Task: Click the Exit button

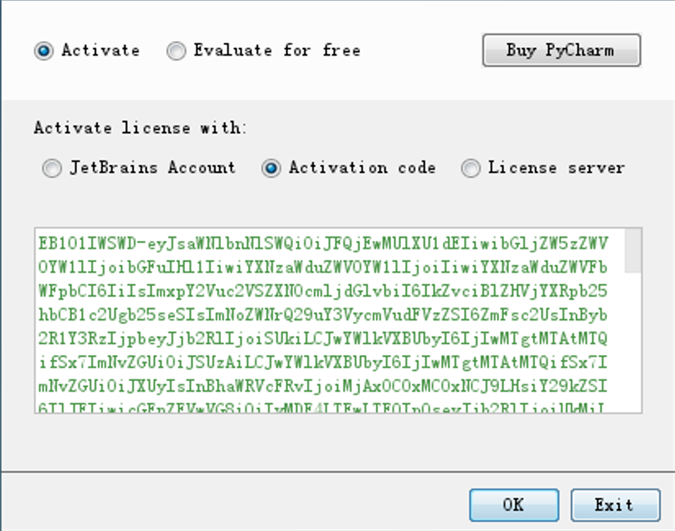Action: coord(615,505)
